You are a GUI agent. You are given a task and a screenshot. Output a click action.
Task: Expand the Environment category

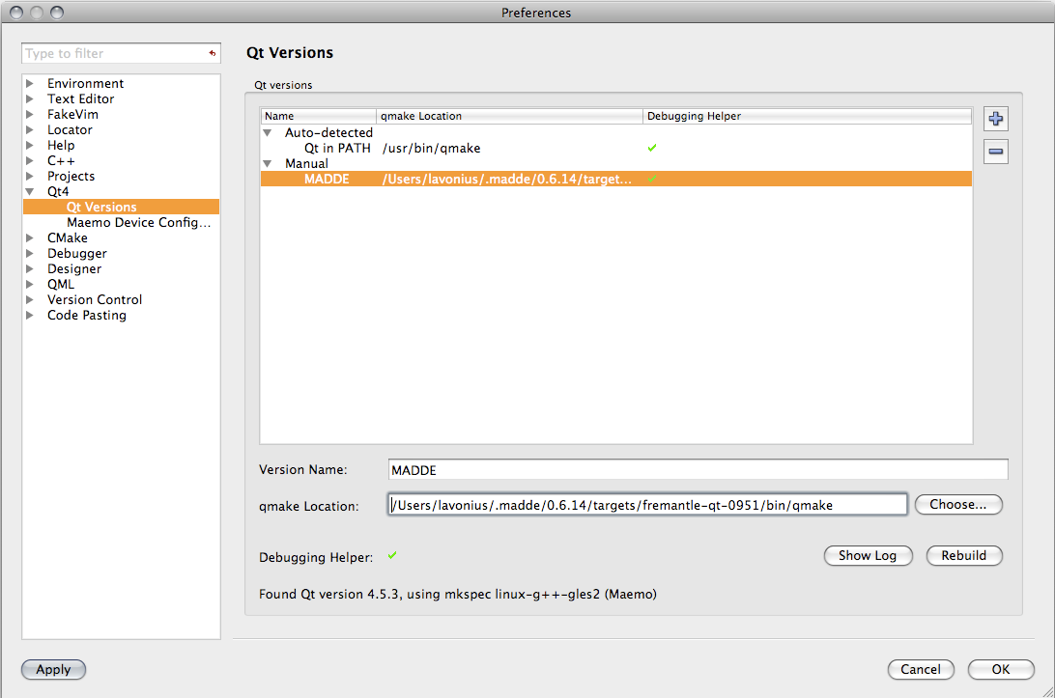pos(30,84)
